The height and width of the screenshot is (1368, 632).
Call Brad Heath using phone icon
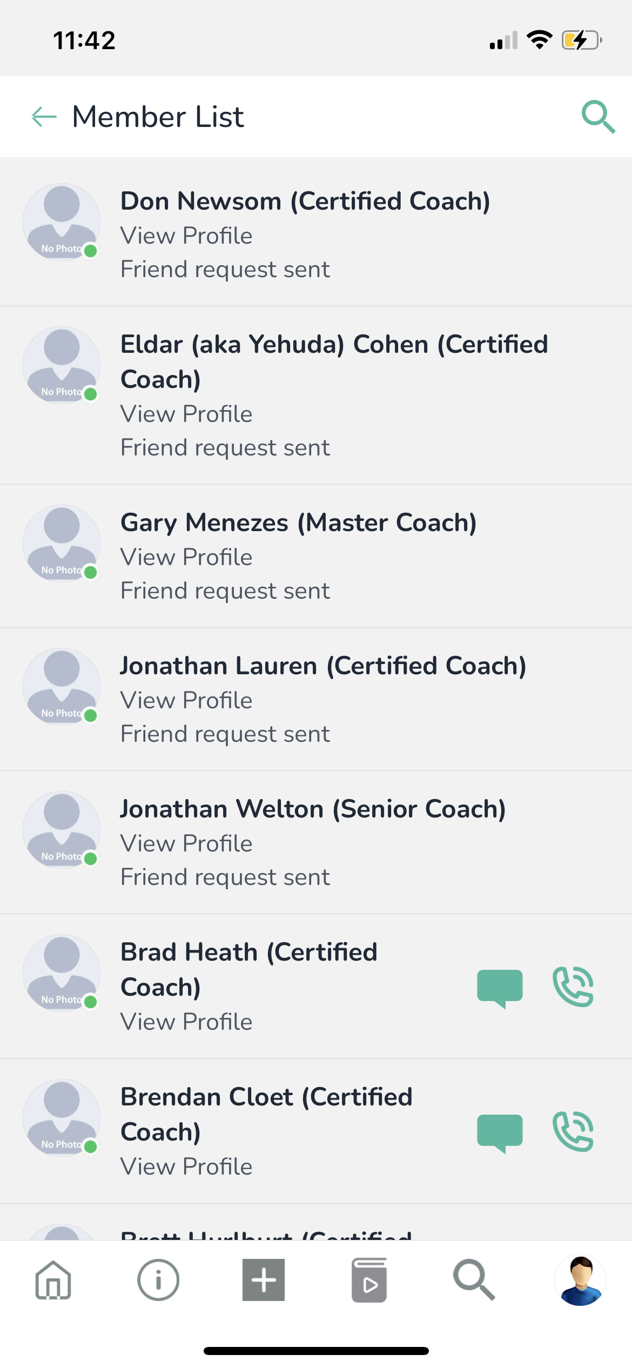tap(573, 987)
